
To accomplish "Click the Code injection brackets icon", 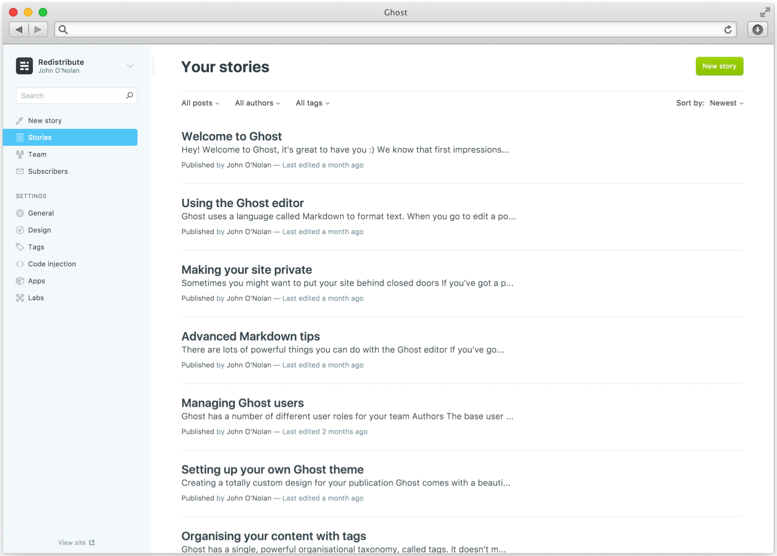I will (20, 264).
